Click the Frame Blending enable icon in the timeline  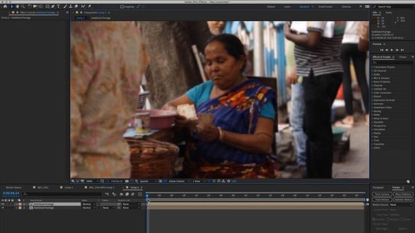tap(127, 194)
